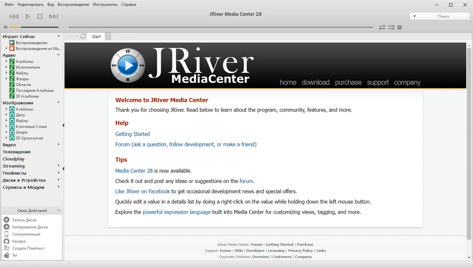This screenshot has height=268, width=473.
Task: Click the Жанры music note icon
Action: tap(12, 79)
